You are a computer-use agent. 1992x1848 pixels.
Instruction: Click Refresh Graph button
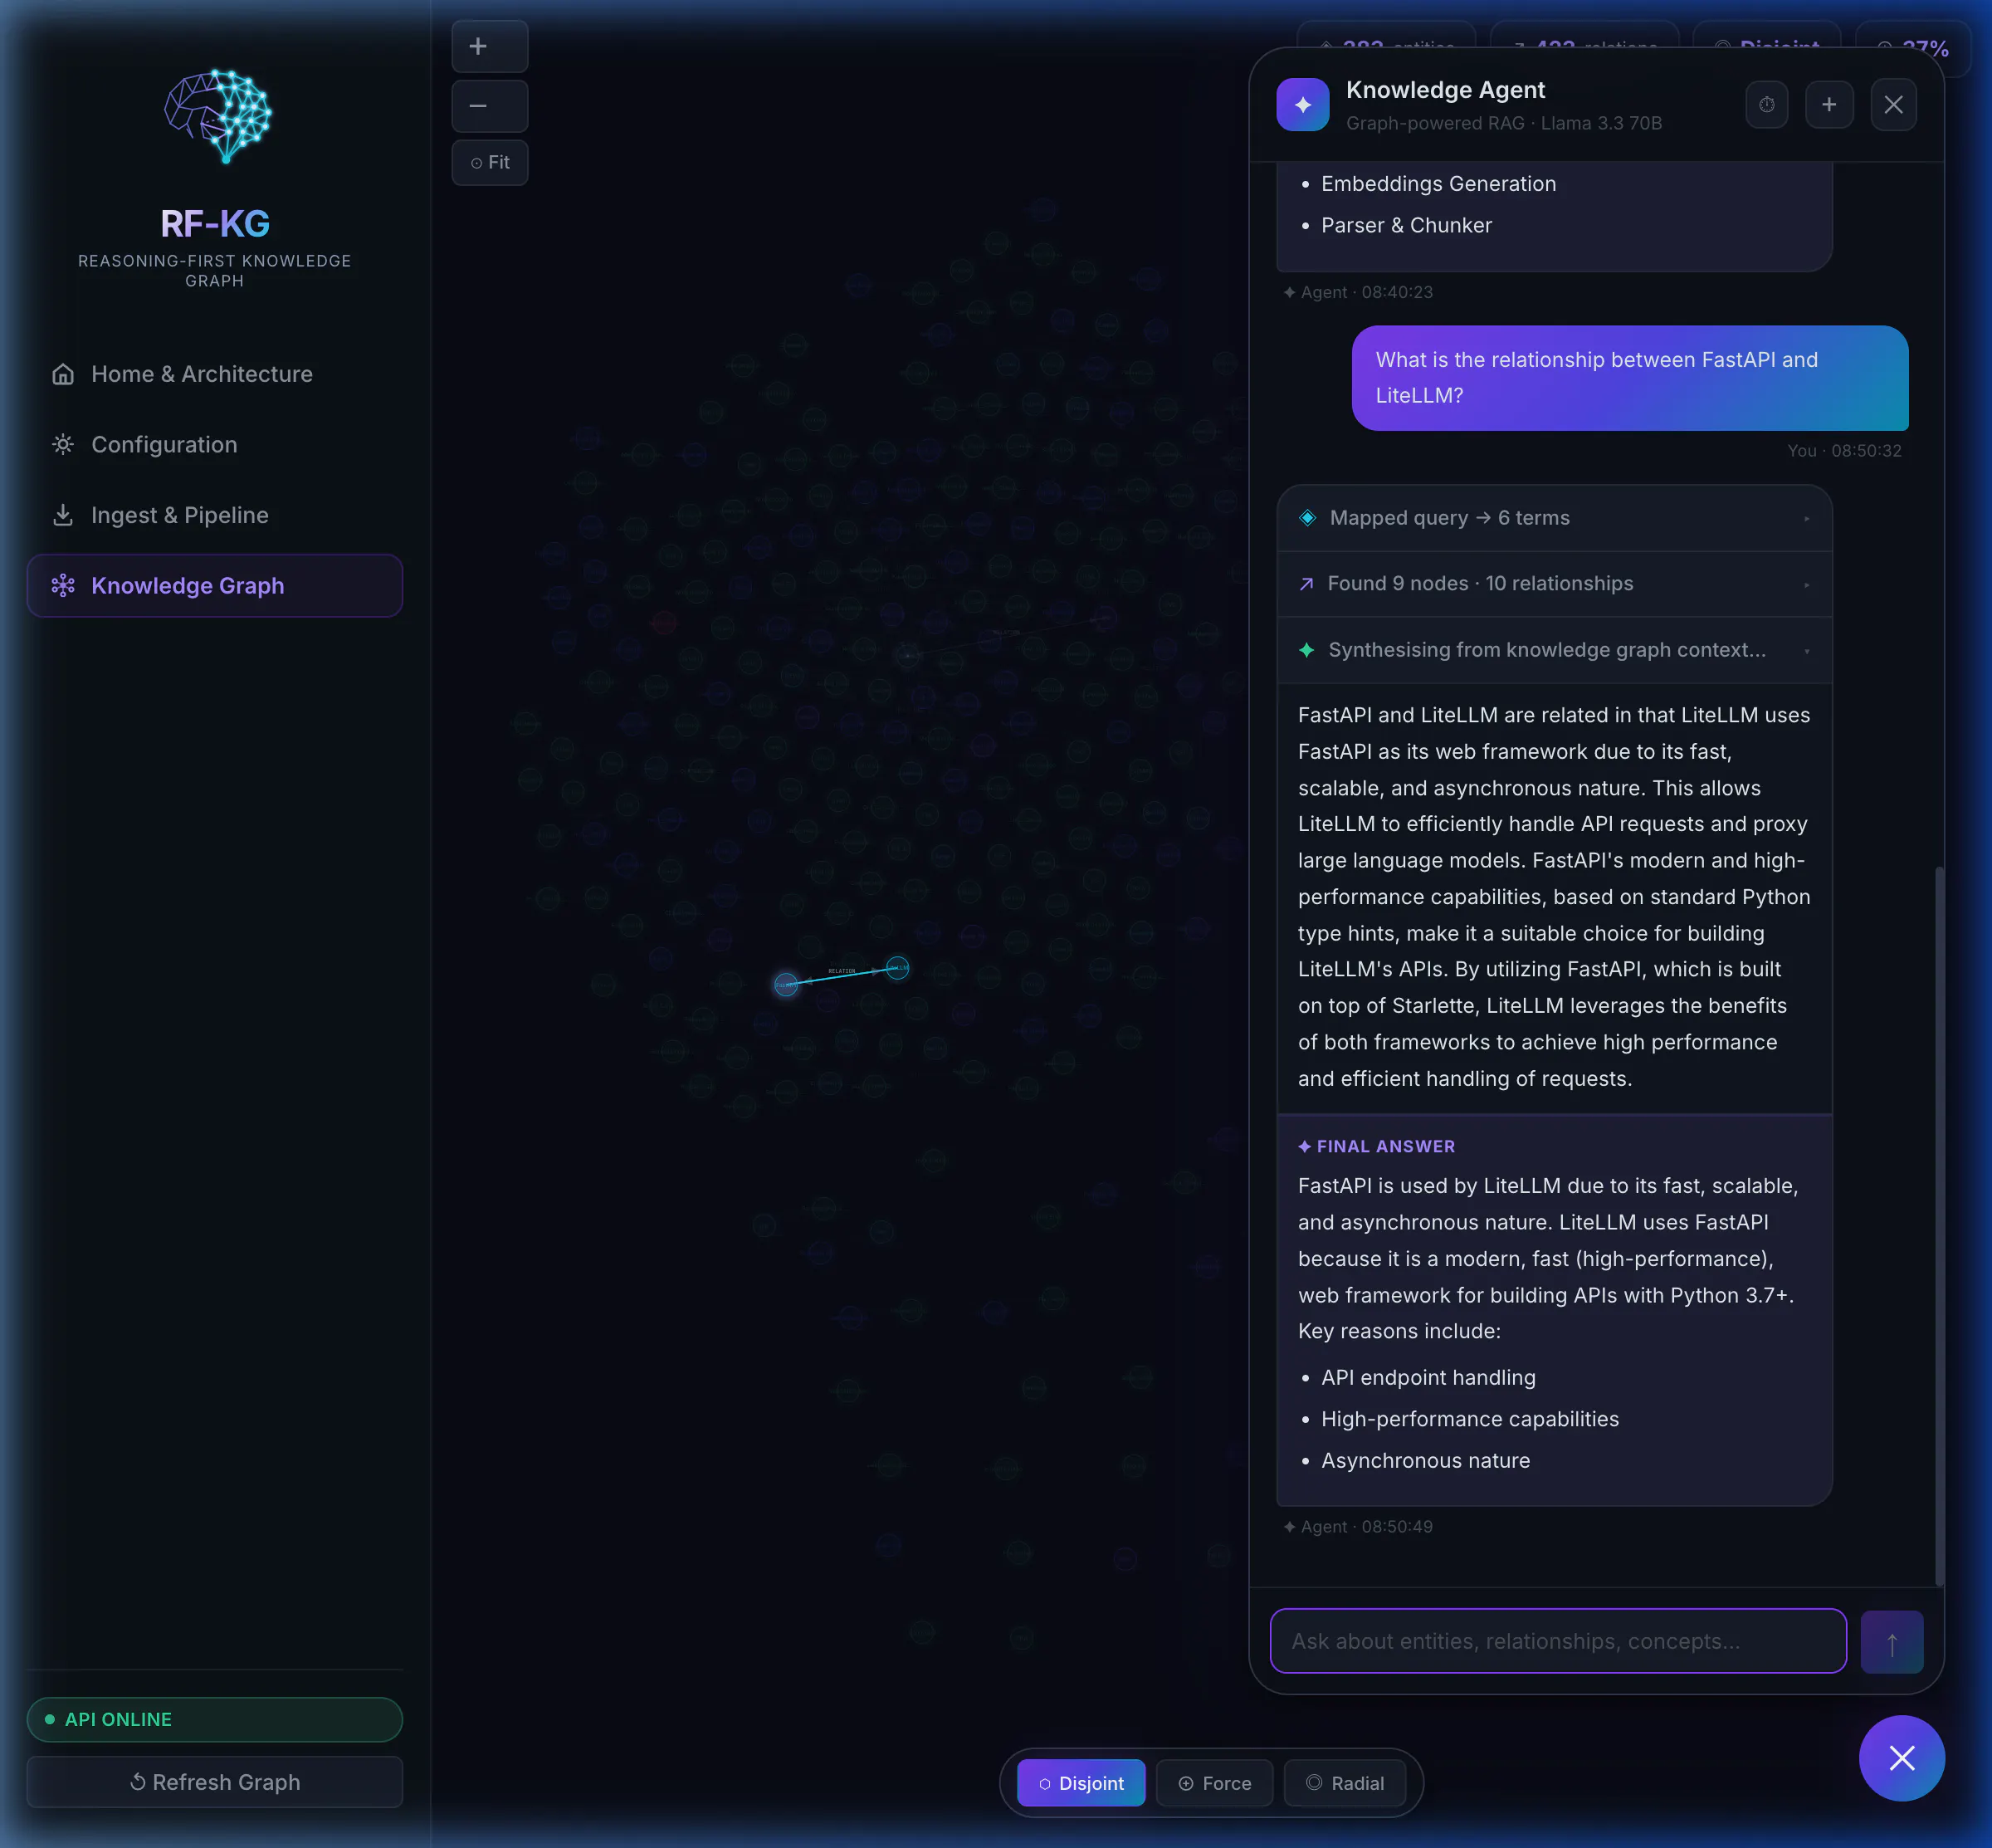point(215,1782)
